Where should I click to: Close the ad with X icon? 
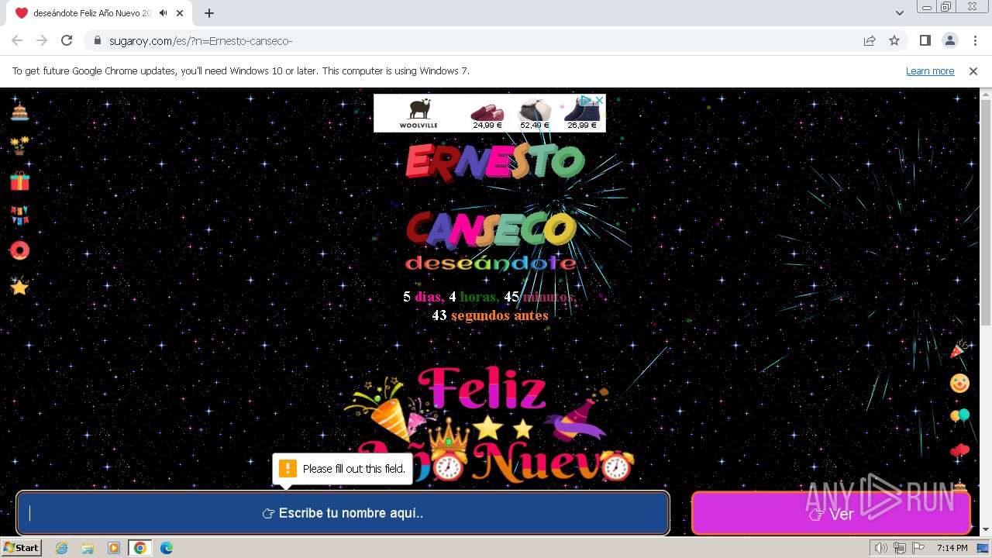(x=599, y=100)
